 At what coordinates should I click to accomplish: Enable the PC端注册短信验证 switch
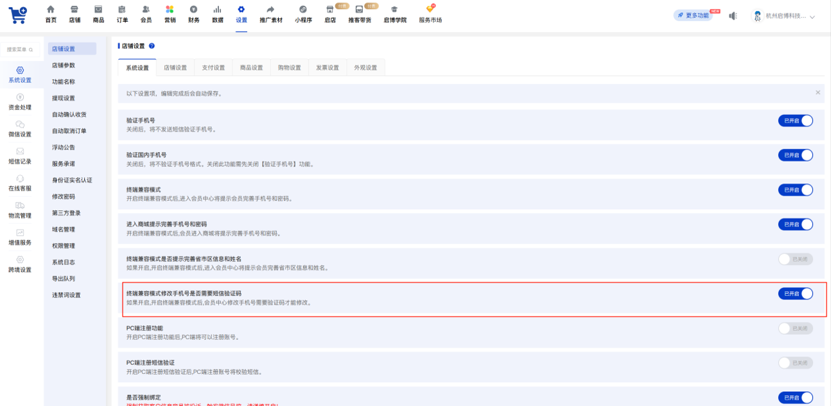coord(796,362)
